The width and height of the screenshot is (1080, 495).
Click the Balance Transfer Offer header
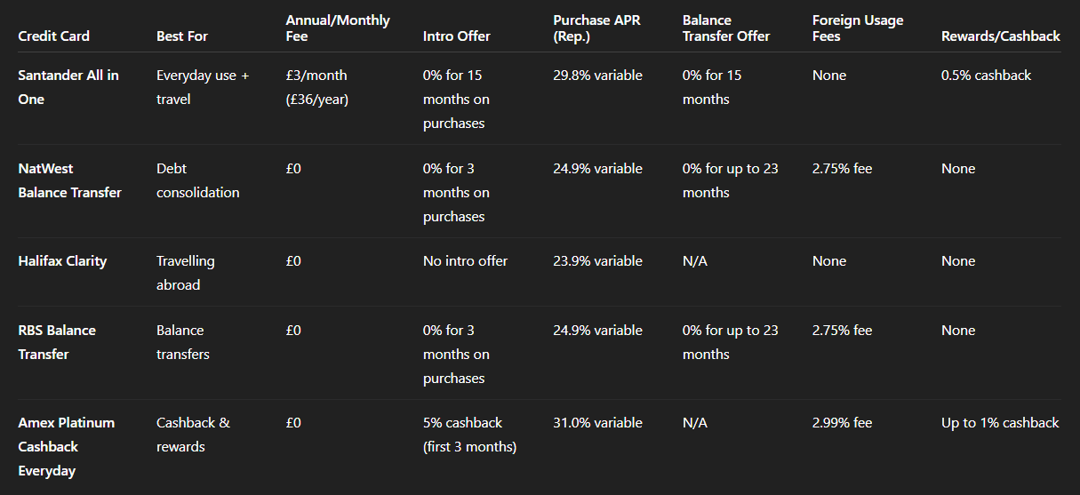coord(726,28)
